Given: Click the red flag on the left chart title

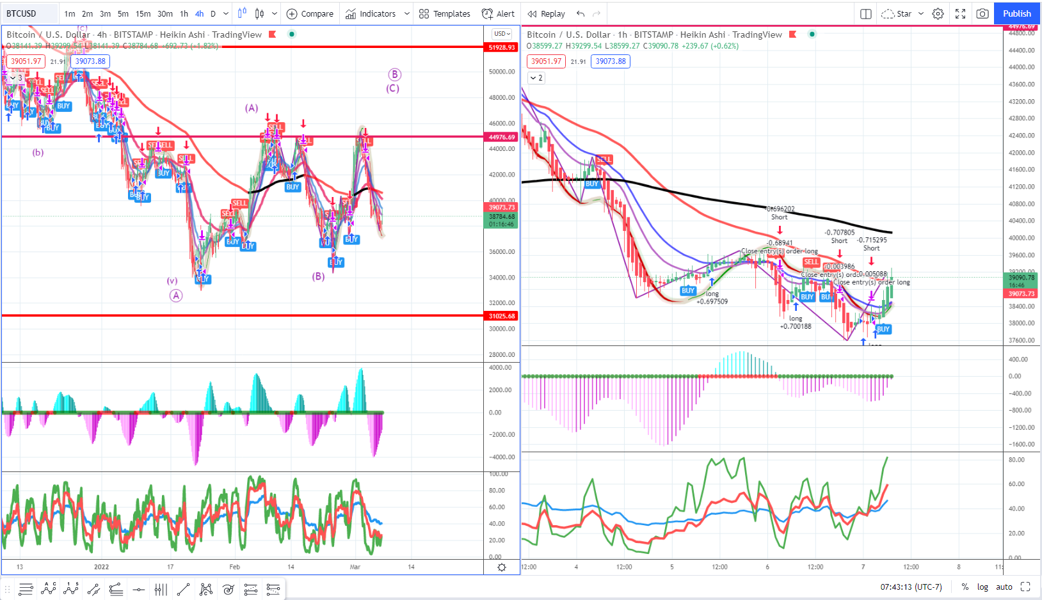Looking at the screenshot, I should [272, 35].
